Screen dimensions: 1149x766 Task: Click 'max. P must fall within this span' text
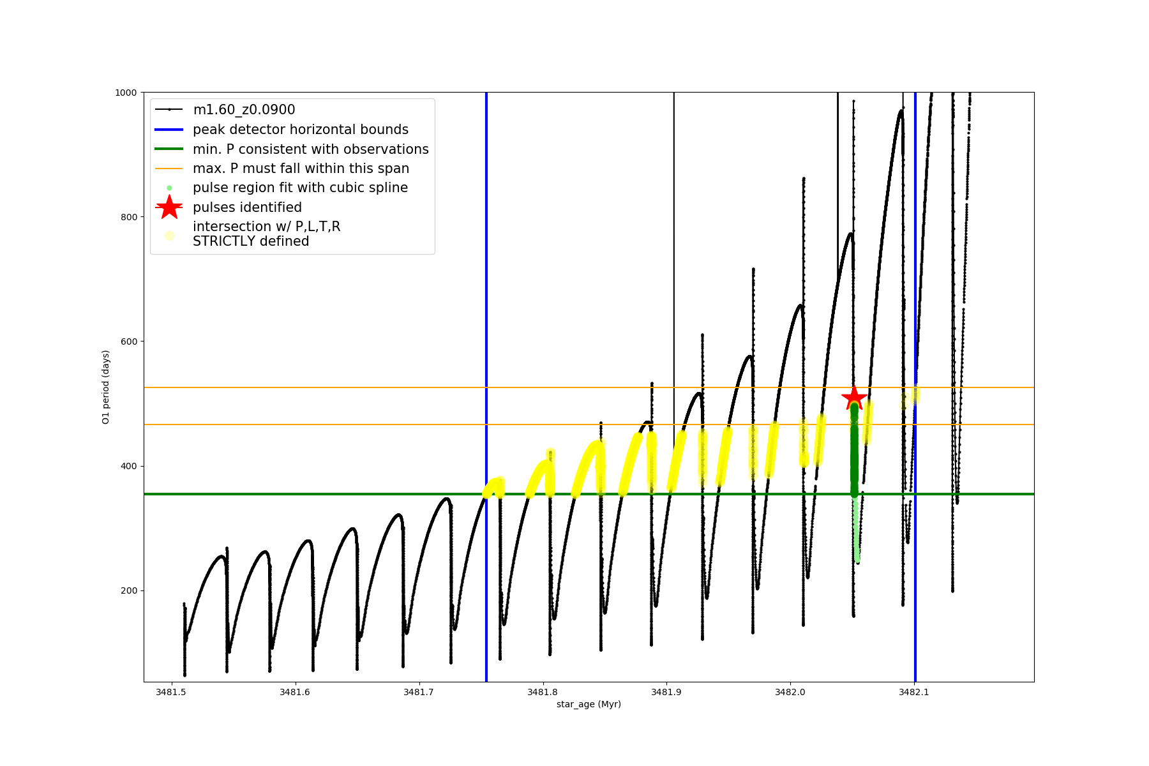tap(301, 169)
